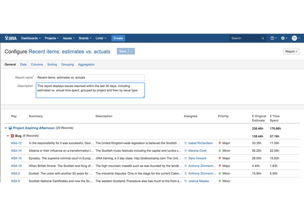Click the Major priority icon for ASA-19
The width and height of the screenshot is (304, 216).
pyautogui.click(x=220, y=166)
